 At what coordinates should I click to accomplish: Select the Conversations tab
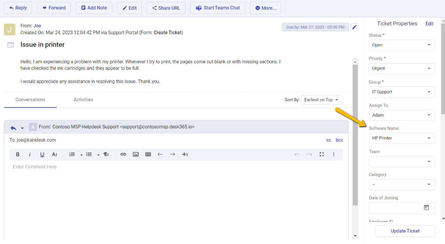click(x=30, y=100)
